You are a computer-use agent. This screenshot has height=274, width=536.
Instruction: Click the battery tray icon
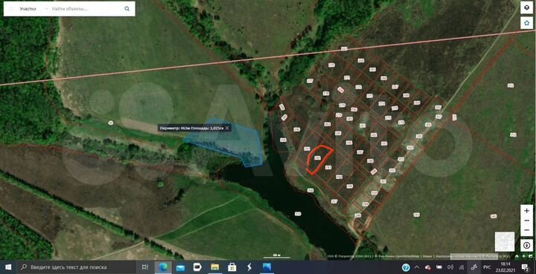pyautogui.click(x=439, y=267)
